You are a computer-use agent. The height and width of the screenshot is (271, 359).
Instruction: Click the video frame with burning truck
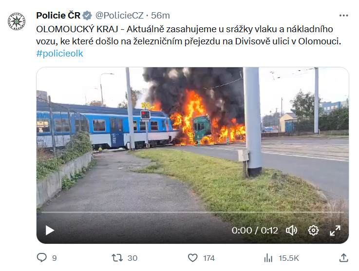click(x=192, y=137)
